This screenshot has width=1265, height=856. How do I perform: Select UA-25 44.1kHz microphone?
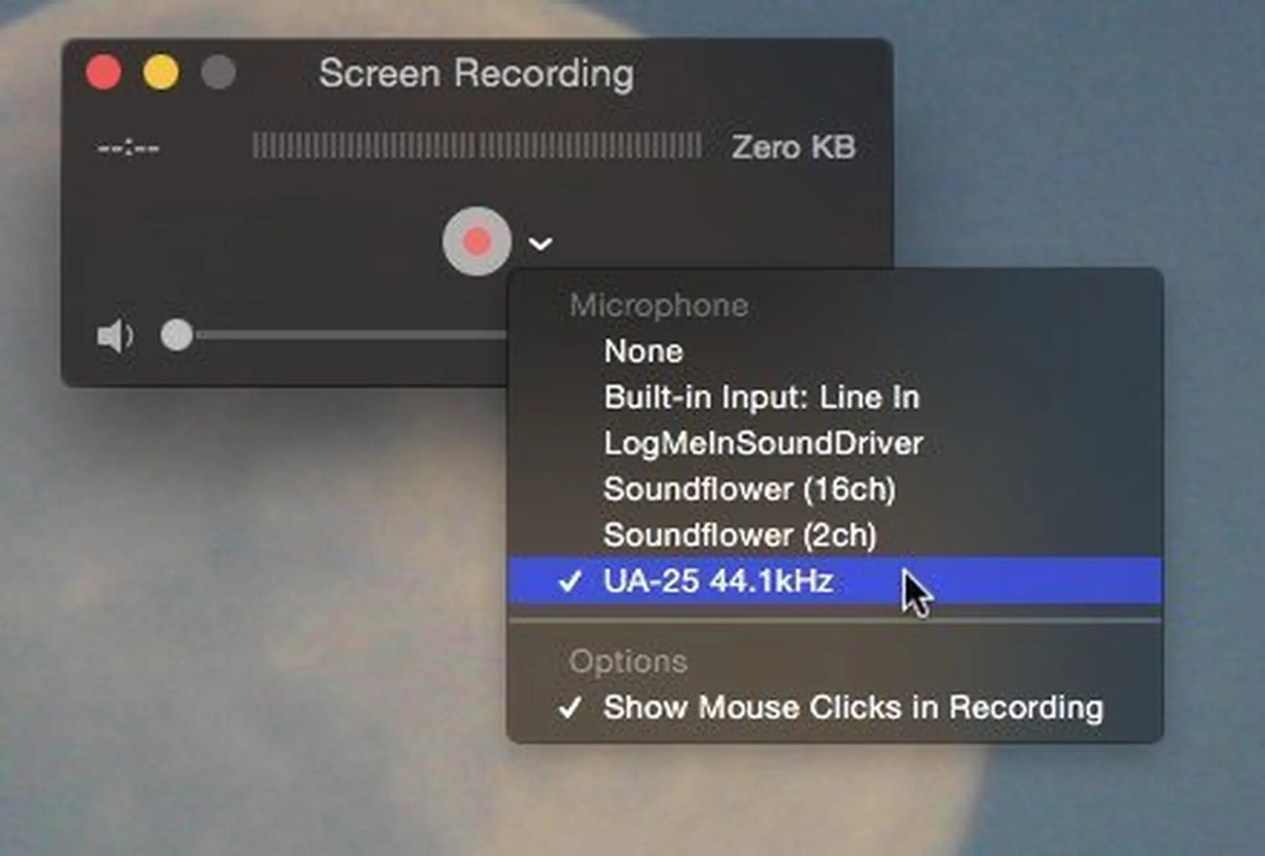834,581
